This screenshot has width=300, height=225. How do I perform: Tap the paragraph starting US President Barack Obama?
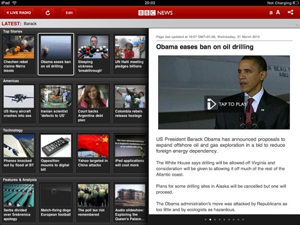(x=221, y=145)
